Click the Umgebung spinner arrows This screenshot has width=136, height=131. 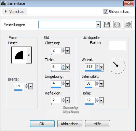coord(63,84)
